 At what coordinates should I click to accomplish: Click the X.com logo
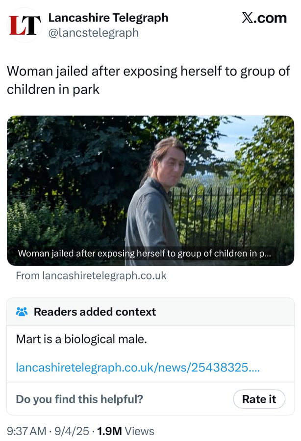[x=264, y=18]
